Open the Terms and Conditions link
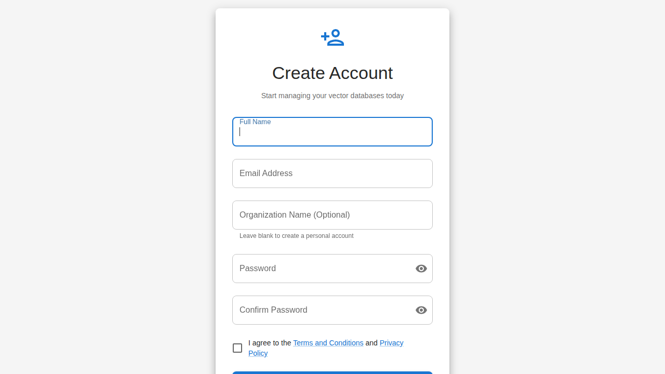This screenshot has height=374, width=665. point(328,343)
